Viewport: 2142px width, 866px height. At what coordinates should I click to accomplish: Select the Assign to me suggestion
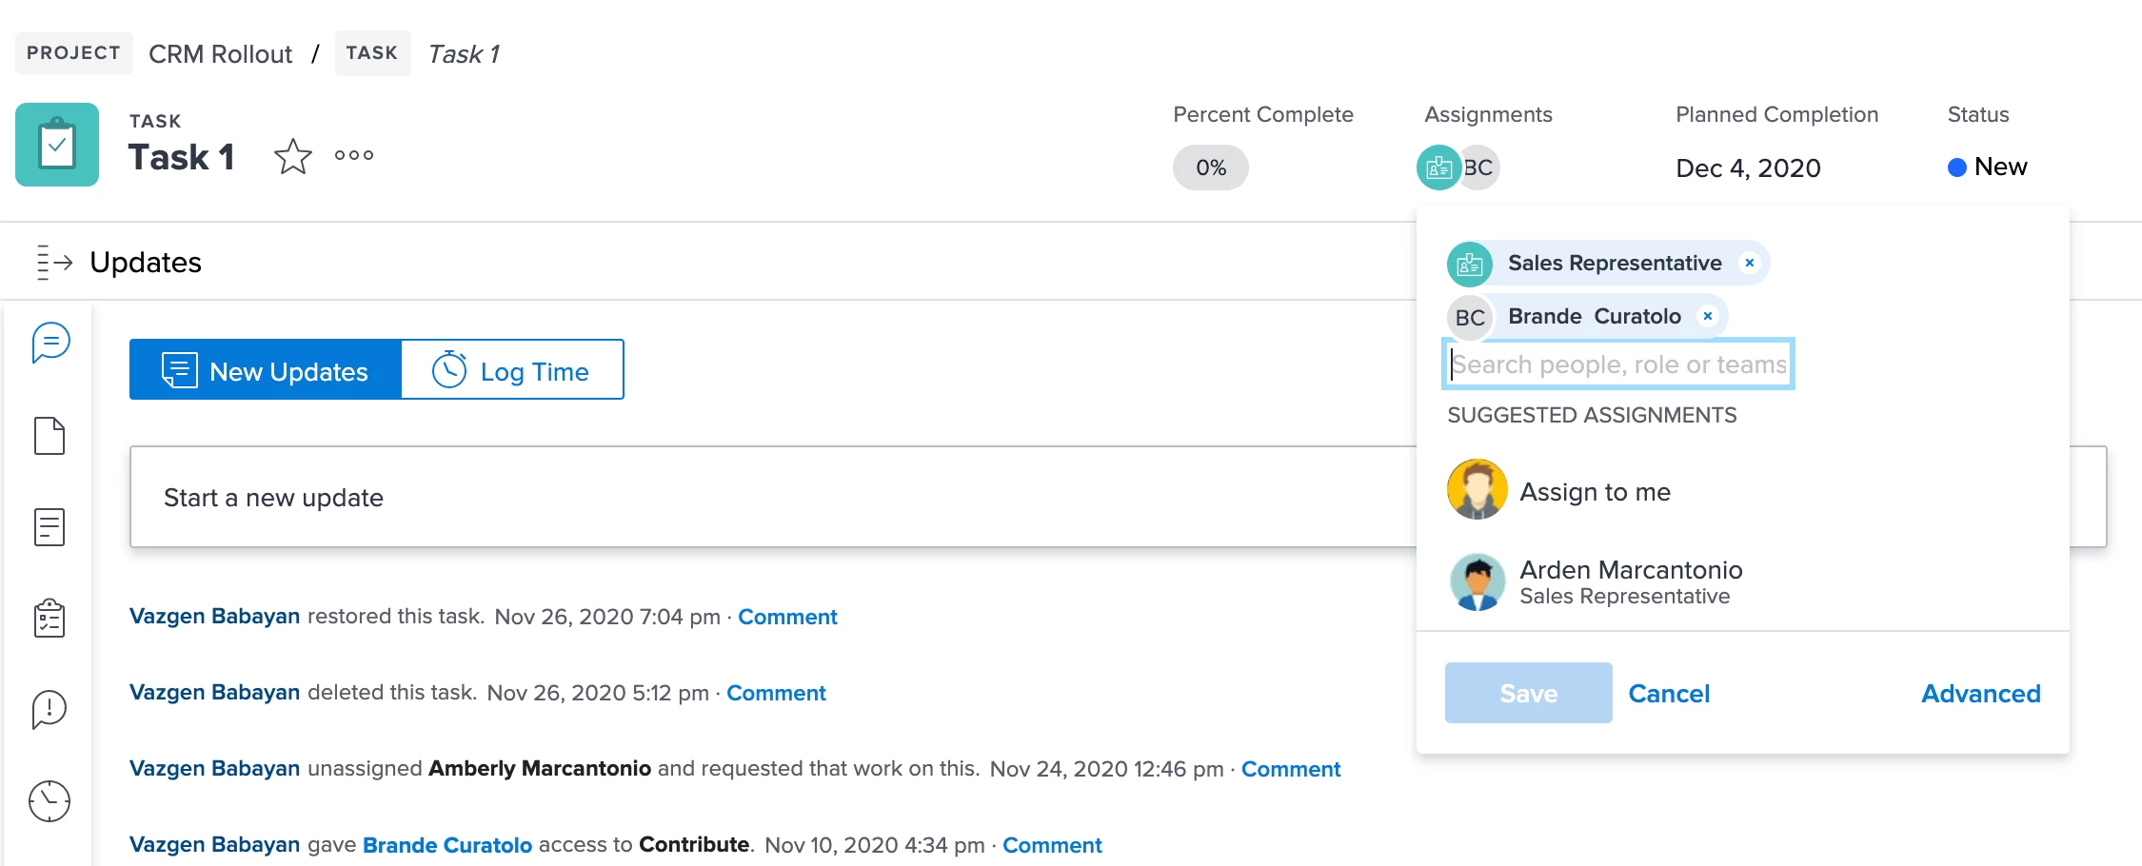[1595, 492]
